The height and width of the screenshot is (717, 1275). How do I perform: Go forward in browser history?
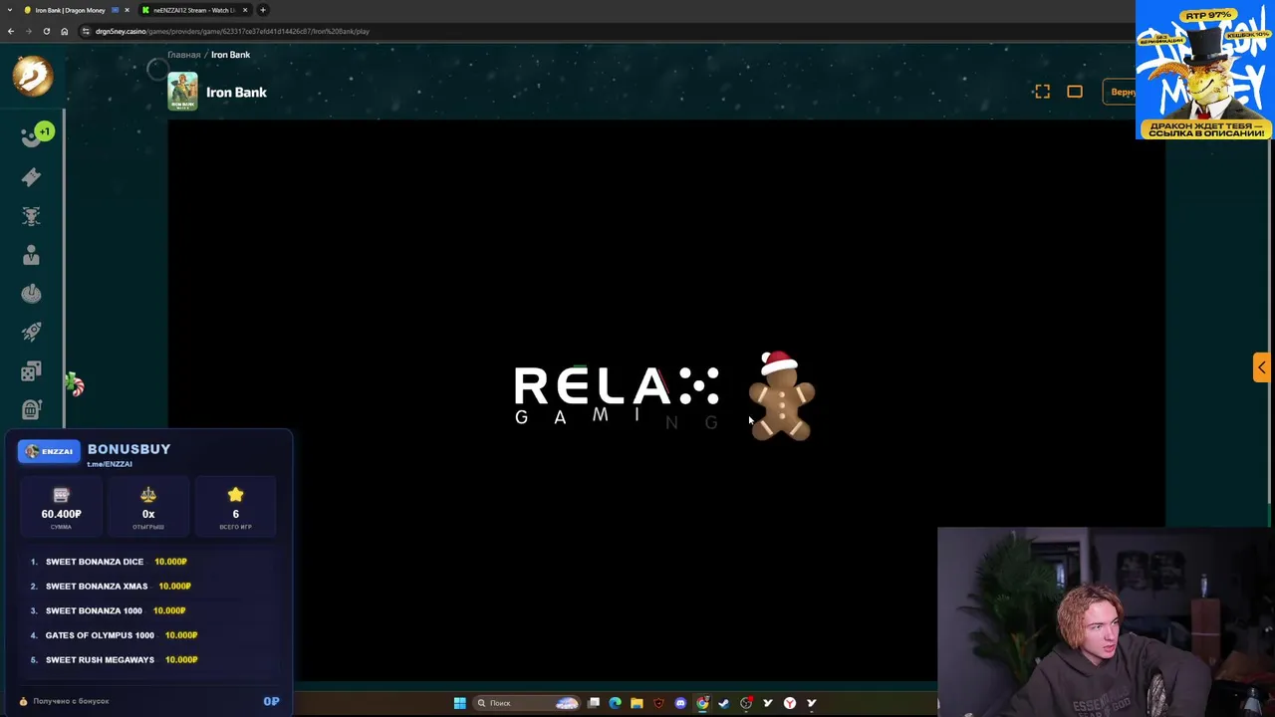29,31
